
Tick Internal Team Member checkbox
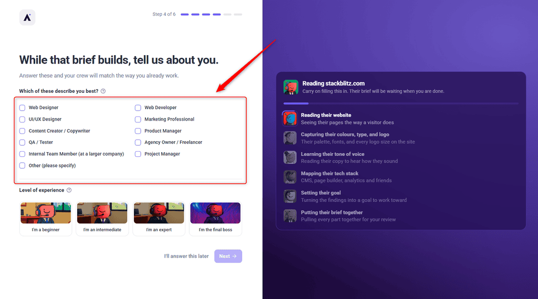click(22, 154)
